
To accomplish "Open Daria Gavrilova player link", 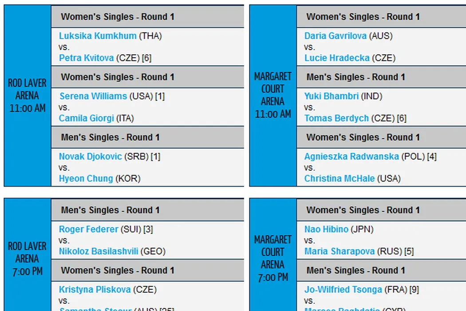I will click(x=335, y=36).
